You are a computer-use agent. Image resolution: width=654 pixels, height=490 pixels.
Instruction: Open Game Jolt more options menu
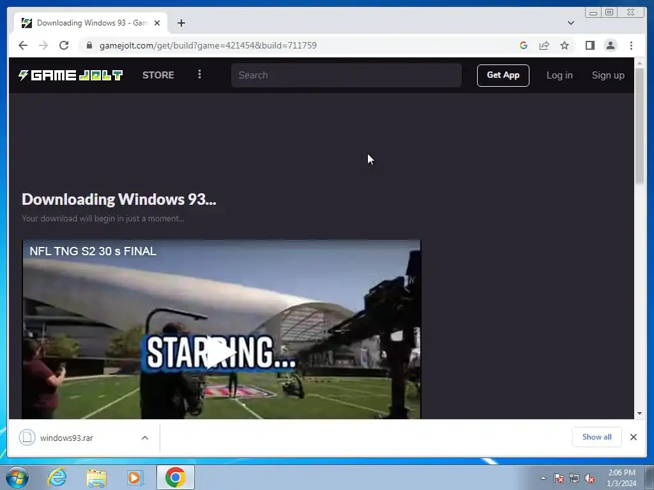click(199, 75)
